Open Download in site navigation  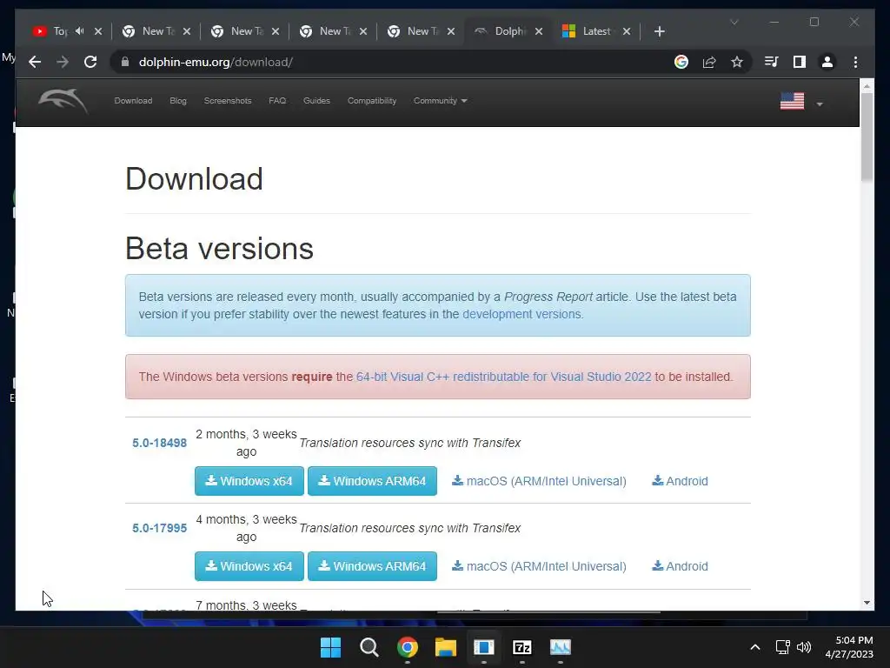pos(133,101)
